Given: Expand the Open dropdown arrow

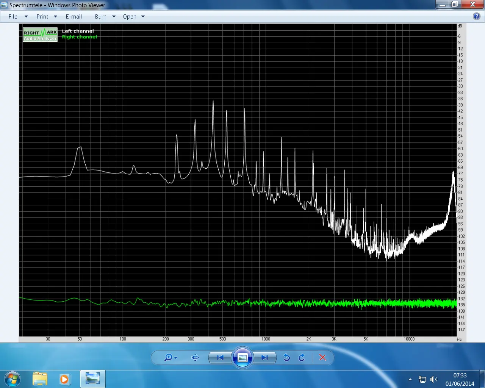Looking at the screenshot, I should (x=143, y=17).
